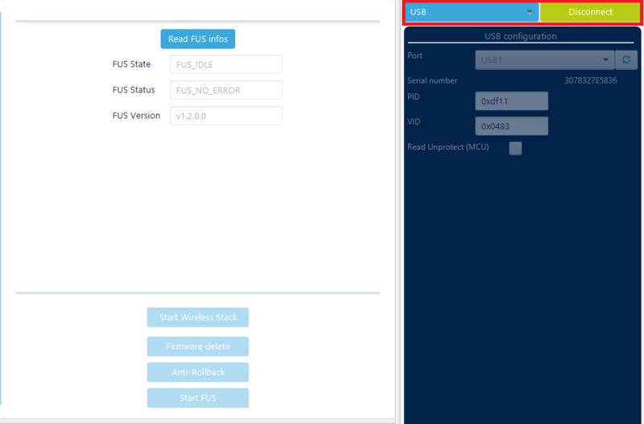
Task: Refresh the USB port list
Action: click(x=626, y=60)
